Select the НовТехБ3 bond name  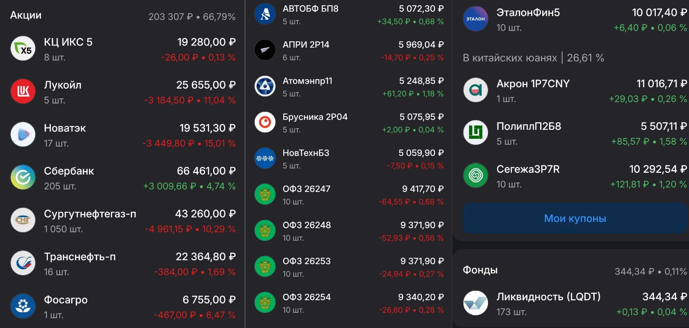pos(306,153)
